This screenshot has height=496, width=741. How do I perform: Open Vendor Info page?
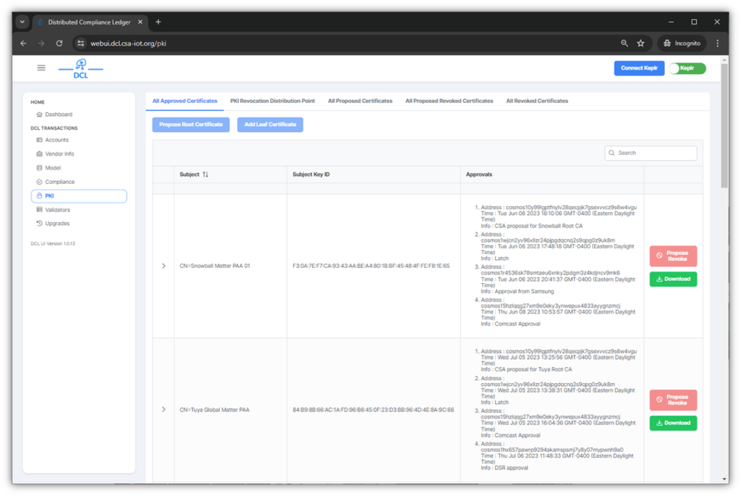(x=59, y=154)
